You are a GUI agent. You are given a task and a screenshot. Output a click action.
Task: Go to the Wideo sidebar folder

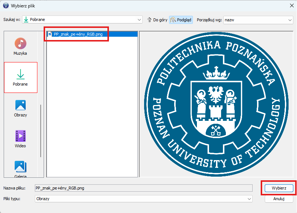click(x=21, y=139)
